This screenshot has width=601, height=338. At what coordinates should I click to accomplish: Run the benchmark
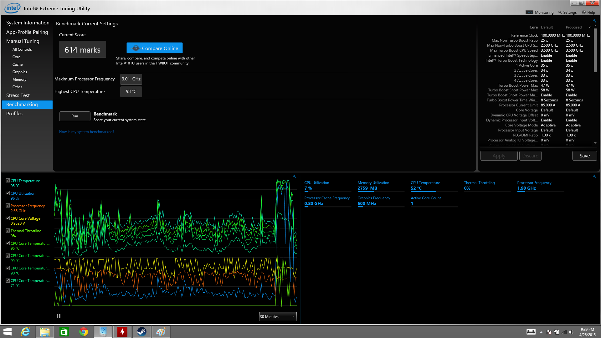click(x=75, y=116)
